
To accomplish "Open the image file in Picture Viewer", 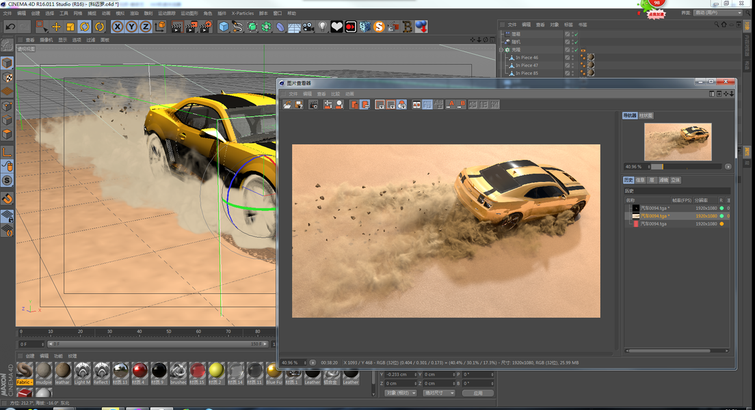I will click(288, 105).
